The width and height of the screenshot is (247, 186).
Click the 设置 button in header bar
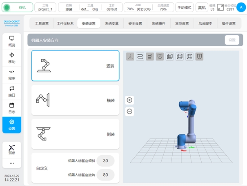click(x=231, y=40)
